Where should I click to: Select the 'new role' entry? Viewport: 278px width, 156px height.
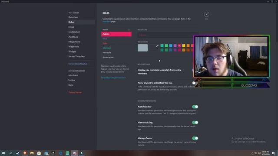tap(116, 52)
